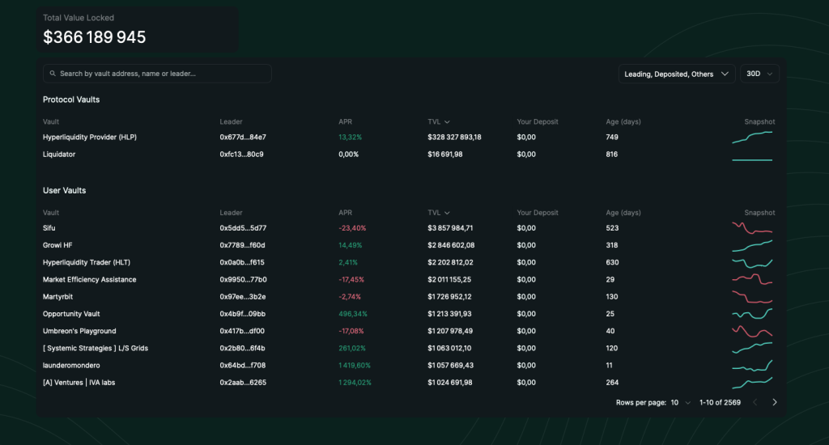Image resolution: width=829 pixels, height=445 pixels.
Task: Select the Opportunity Vault name
Action: (71, 314)
